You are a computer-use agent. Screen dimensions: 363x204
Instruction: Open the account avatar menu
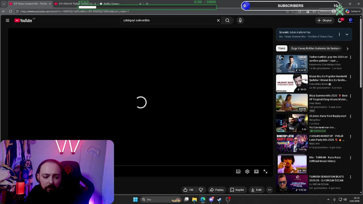(351, 20)
